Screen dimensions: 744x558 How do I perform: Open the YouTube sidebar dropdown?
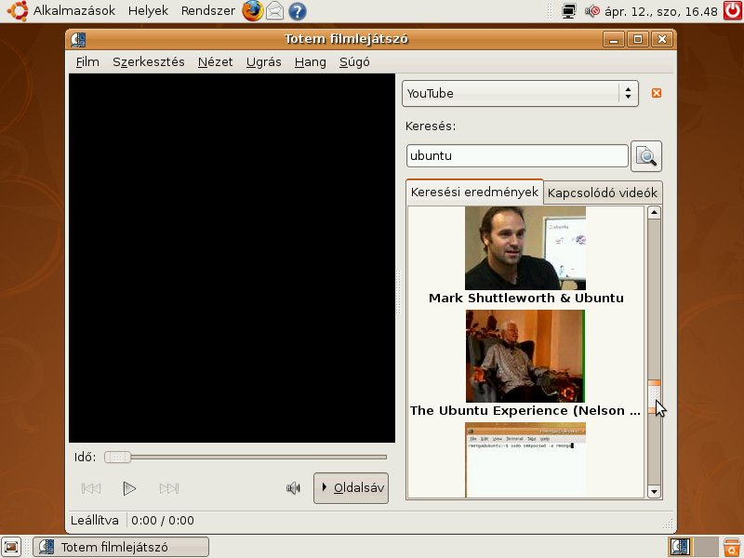(x=520, y=94)
